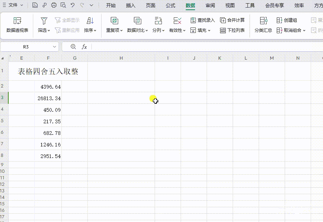Click cell with value 1246.16

(x=48, y=144)
